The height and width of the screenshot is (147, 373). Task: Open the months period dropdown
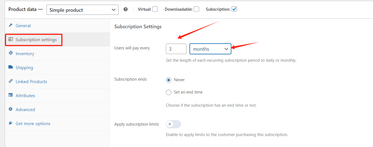pyautogui.click(x=210, y=49)
